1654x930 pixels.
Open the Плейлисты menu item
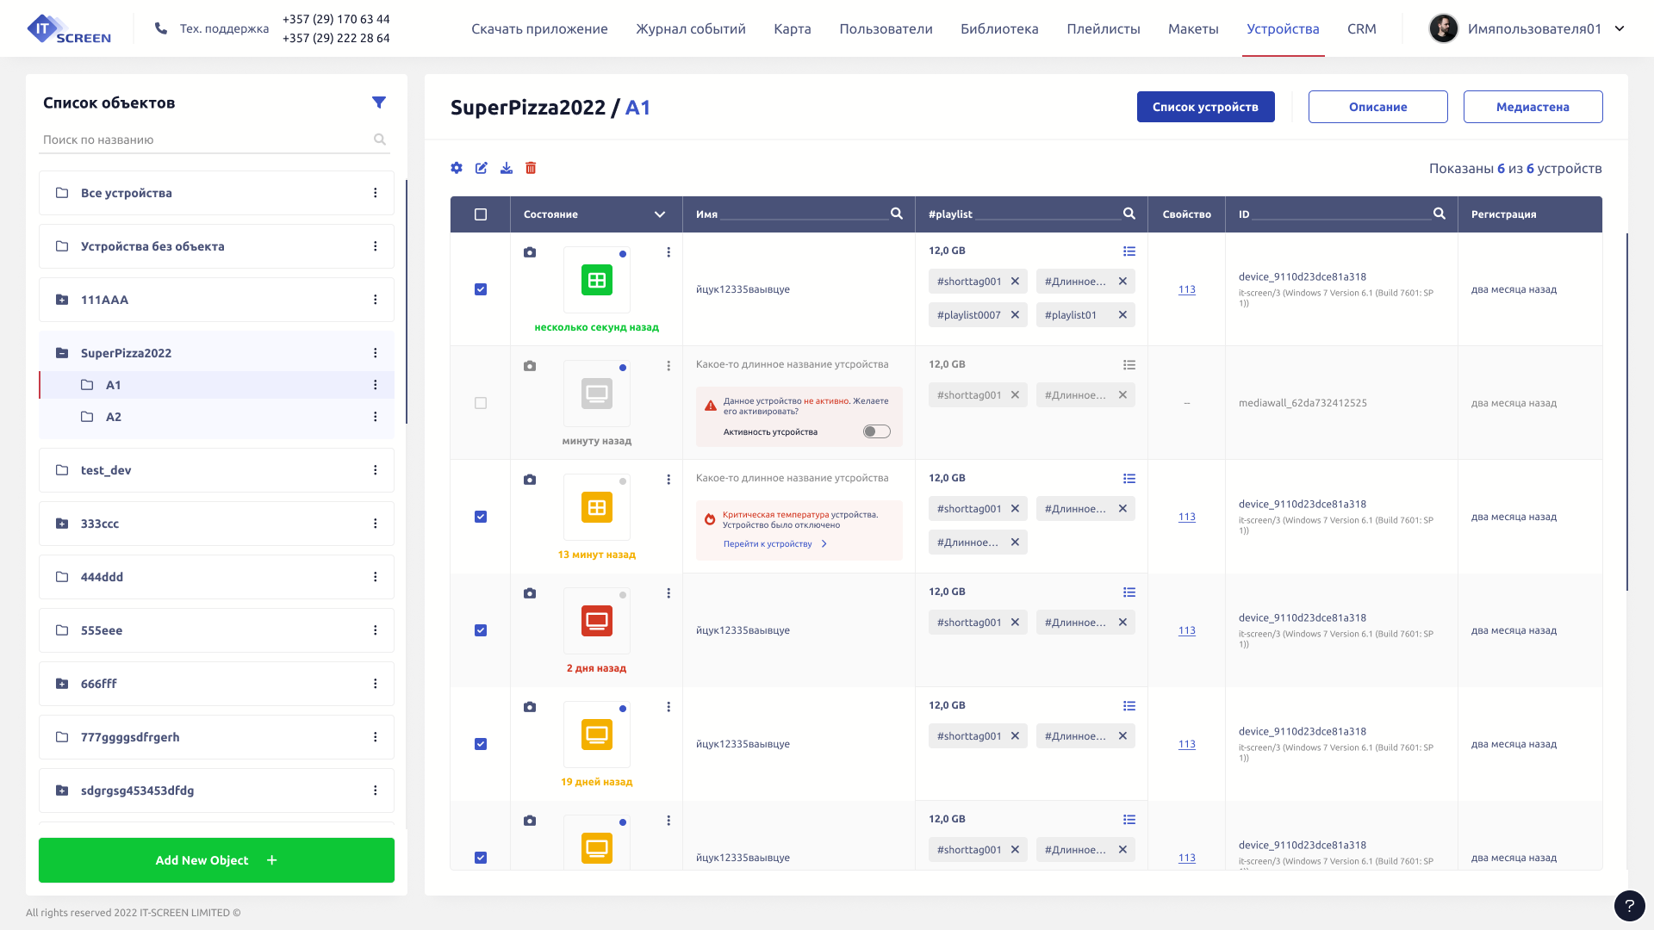tap(1103, 28)
